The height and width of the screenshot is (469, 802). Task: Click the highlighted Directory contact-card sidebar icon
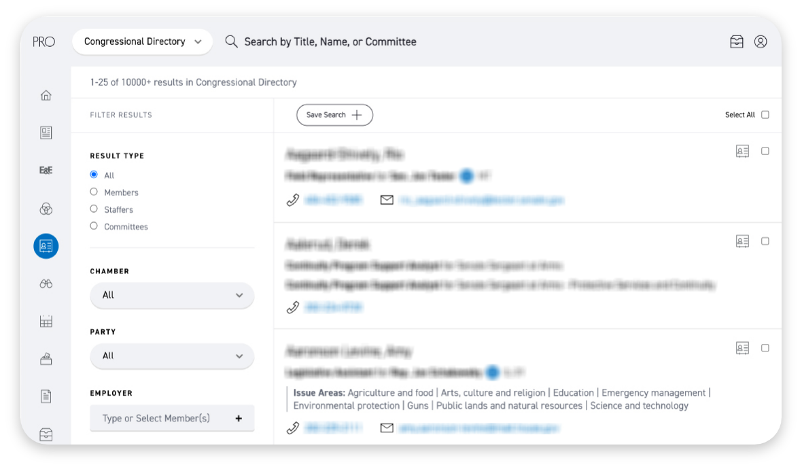(46, 246)
